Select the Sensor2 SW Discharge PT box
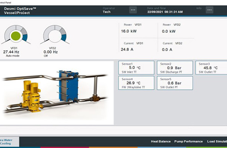 175,68
